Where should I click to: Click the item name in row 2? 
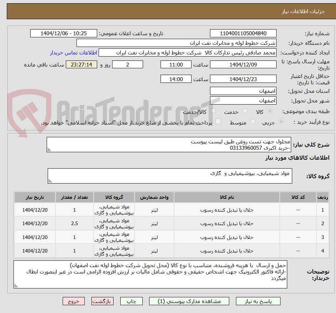pos(227,223)
